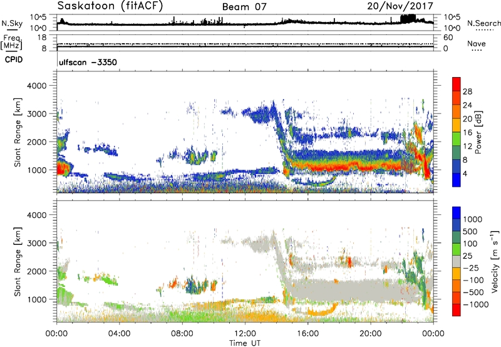Screen dimensions: 501x347
Task: Click the "Velocity [m s-1]" colorbar title
Action: (495, 261)
